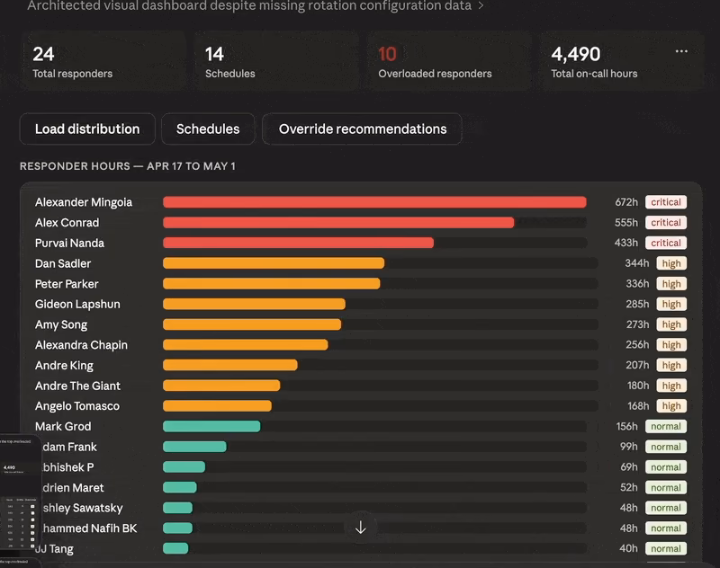The height and width of the screenshot is (568, 720).
Task: Click Alex Conrad's red hours bar
Action: pos(338,222)
